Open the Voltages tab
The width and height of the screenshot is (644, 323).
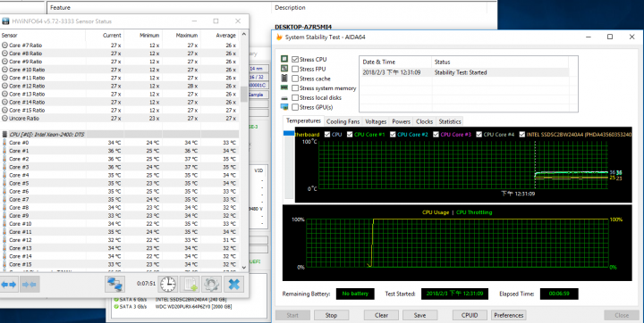tap(376, 121)
